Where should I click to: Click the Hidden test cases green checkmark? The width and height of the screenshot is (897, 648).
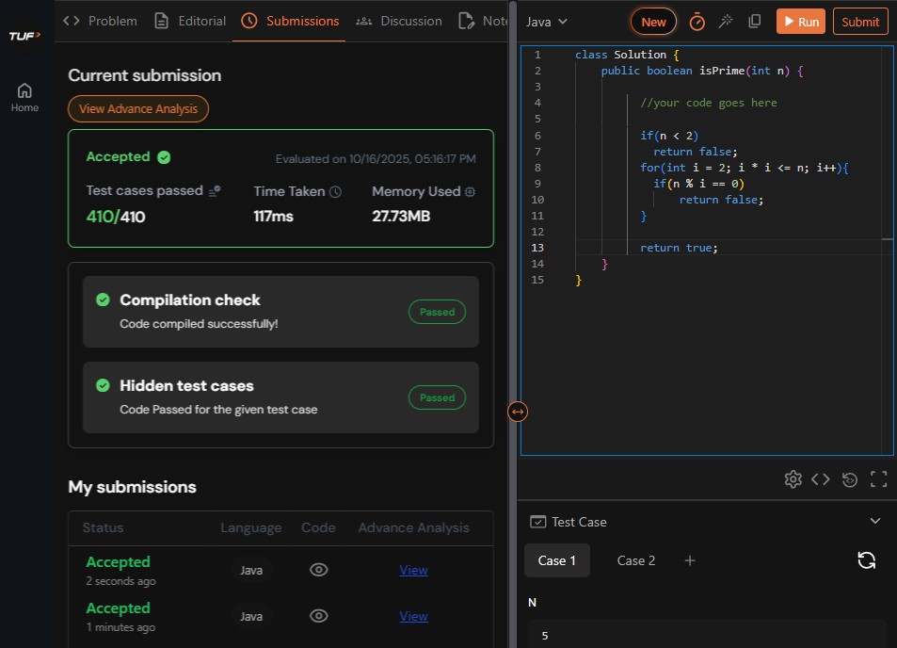point(103,386)
